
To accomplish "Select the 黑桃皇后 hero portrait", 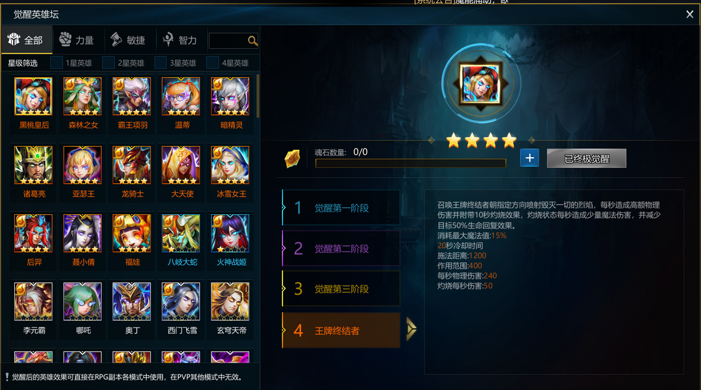I will coord(34,96).
